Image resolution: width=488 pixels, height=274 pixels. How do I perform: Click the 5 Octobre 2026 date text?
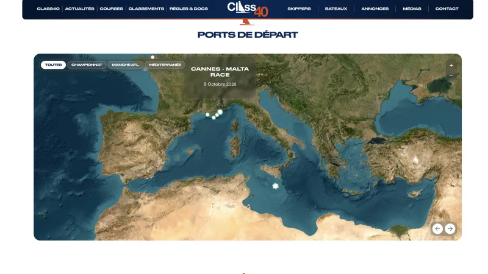(x=220, y=84)
